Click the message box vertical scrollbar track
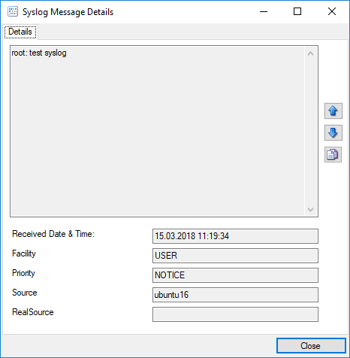This screenshot has width=350, height=358. 310,132
